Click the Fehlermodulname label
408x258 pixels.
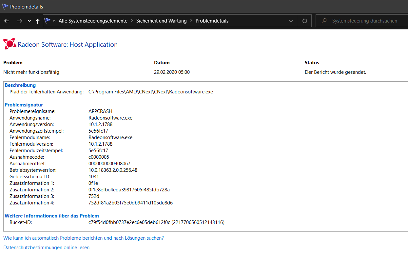[x=30, y=137]
